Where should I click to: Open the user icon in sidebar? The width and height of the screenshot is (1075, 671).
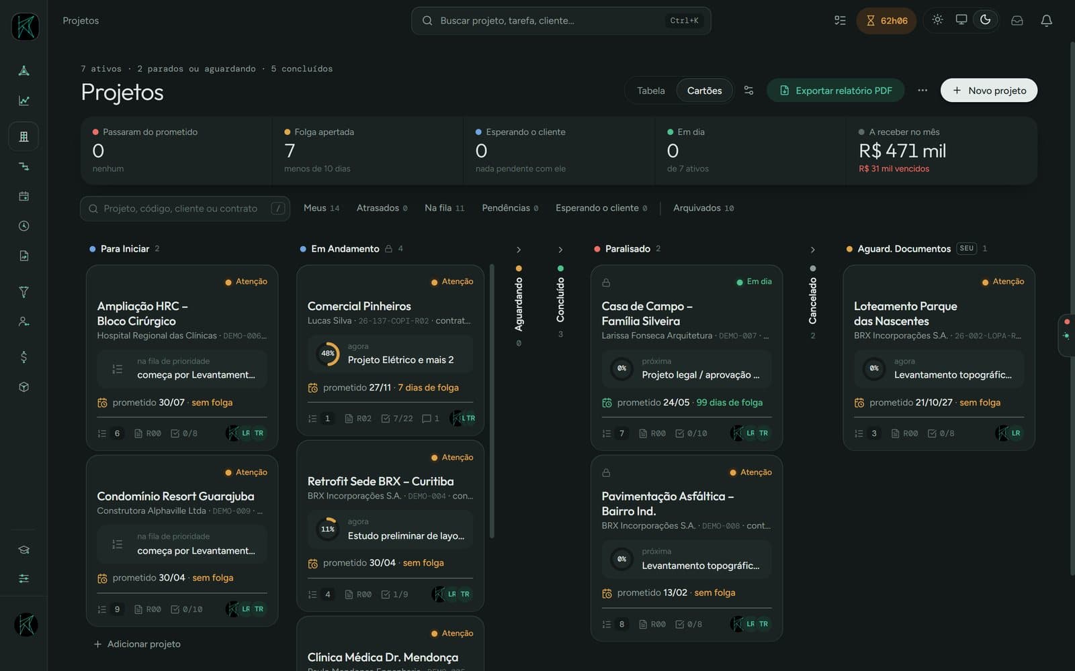[x=24, y=321]
